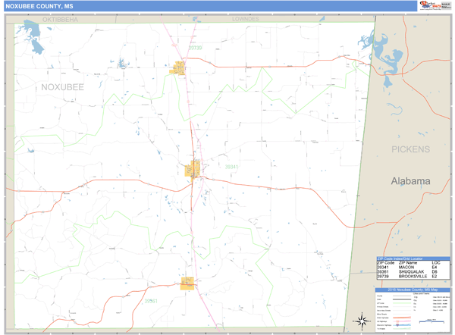Click the green 39341 ZIP code label
This screenshot has height=335, width=455.
[x=231, y=166]
